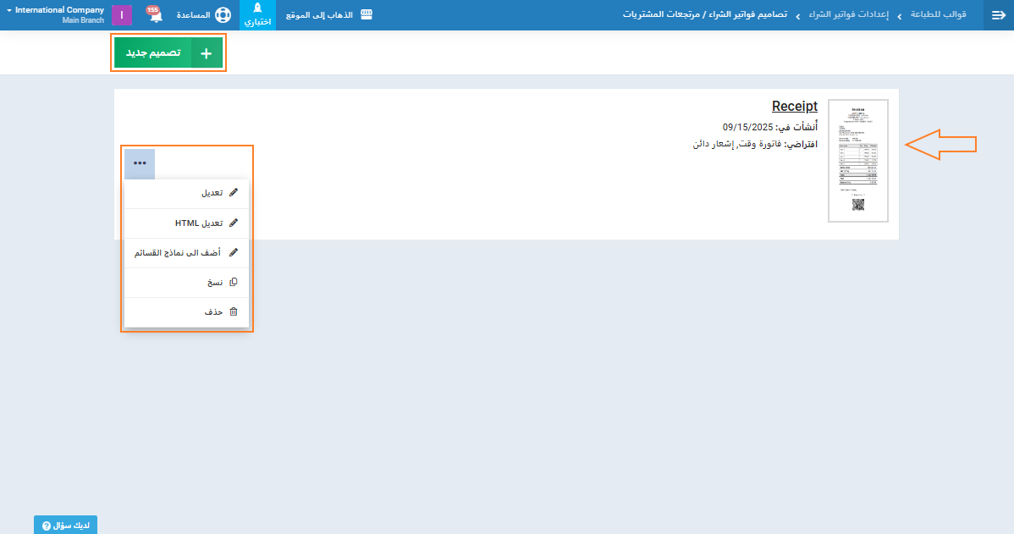
Task: Open the Receipt title link
Action: (794, 107)
